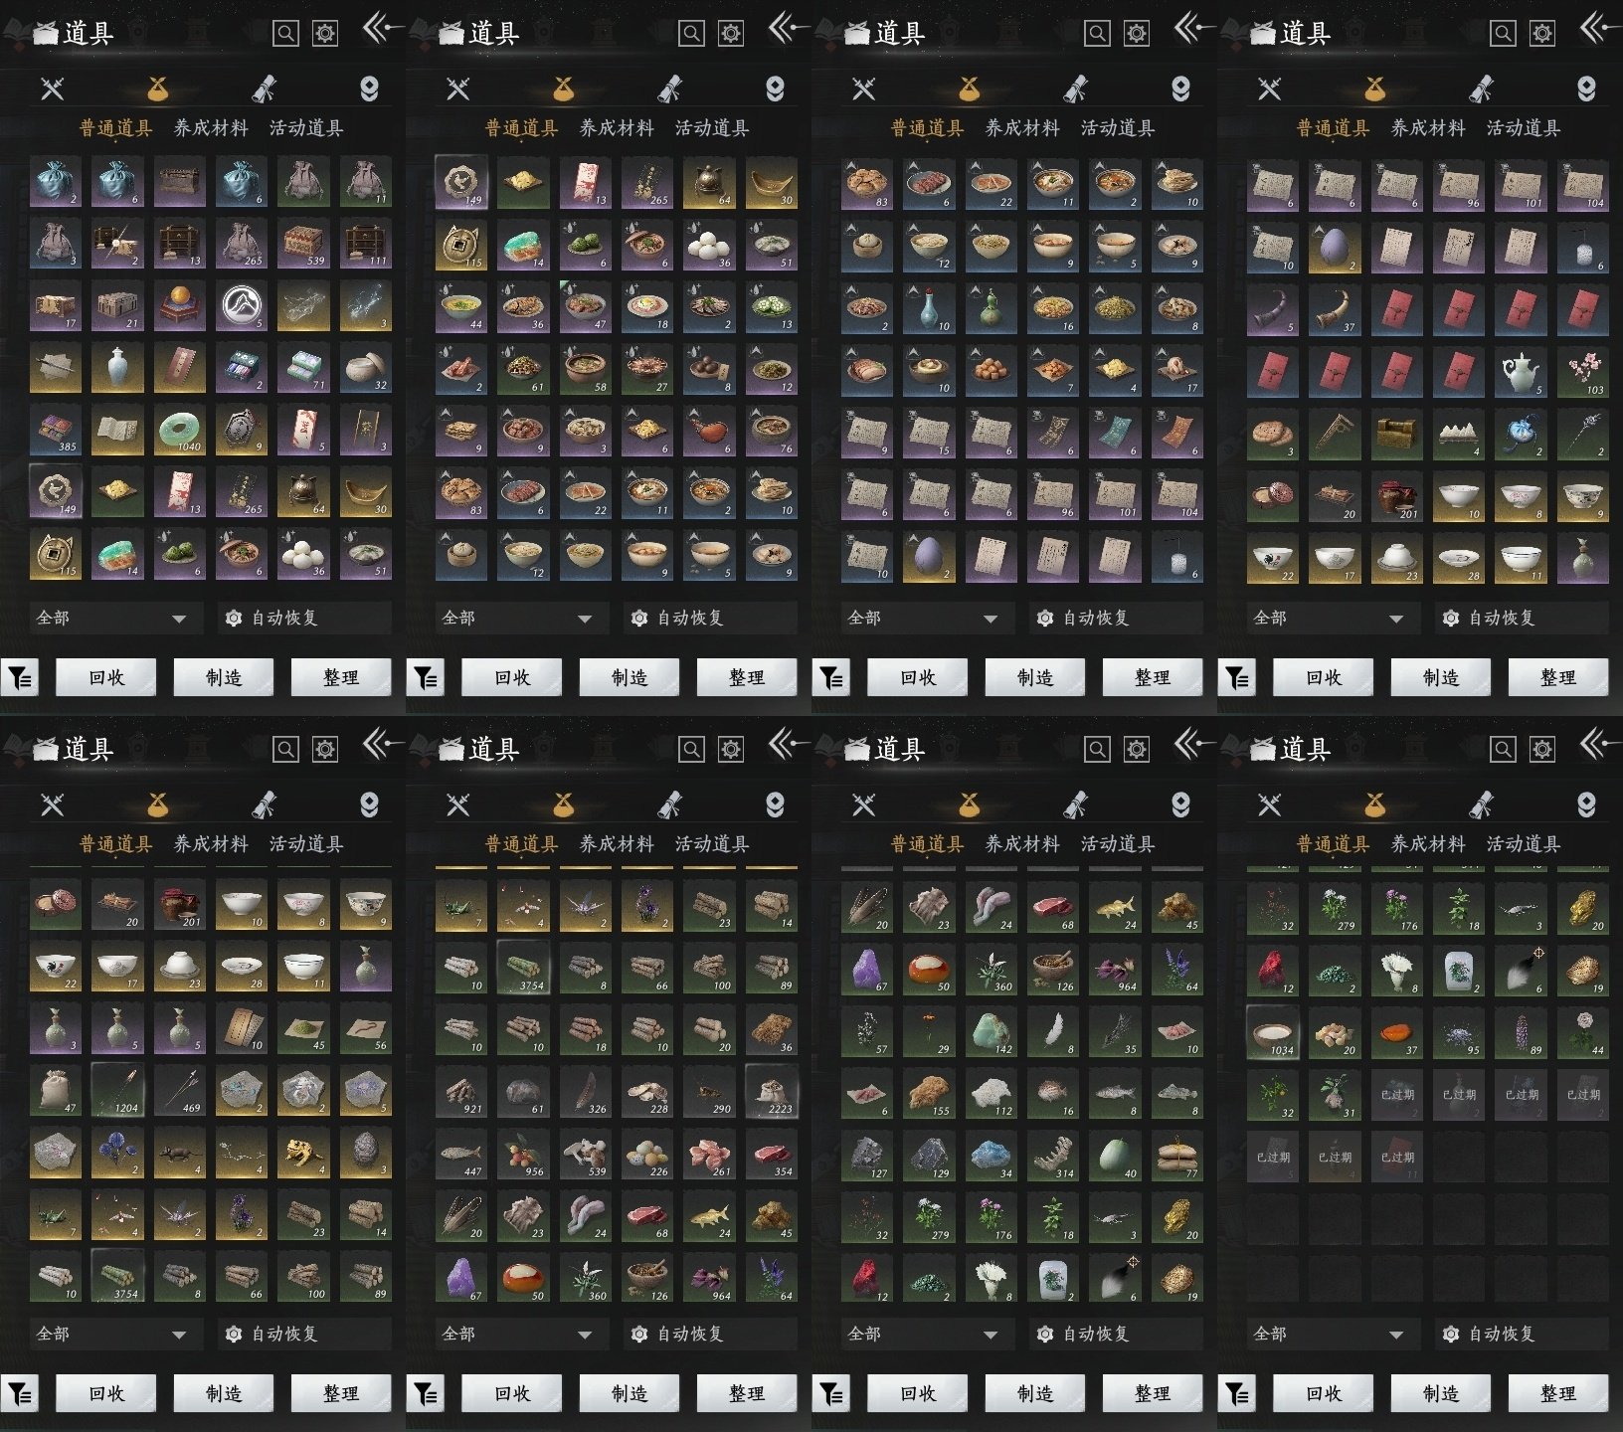Switch to 养成材料 tab in the top-left panel
This screenshot has width=1623, height=1432.
click(x=211, y=128)
